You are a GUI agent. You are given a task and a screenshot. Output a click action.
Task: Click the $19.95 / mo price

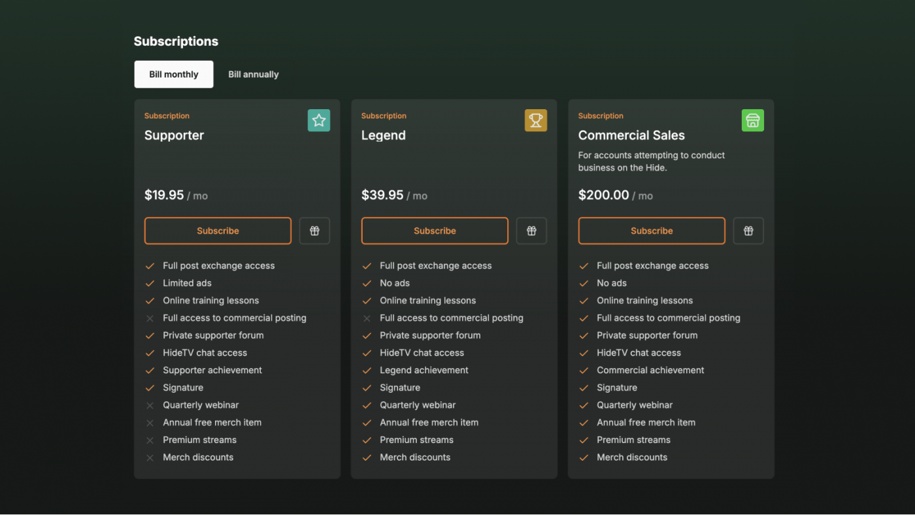(x=176, y=195)
